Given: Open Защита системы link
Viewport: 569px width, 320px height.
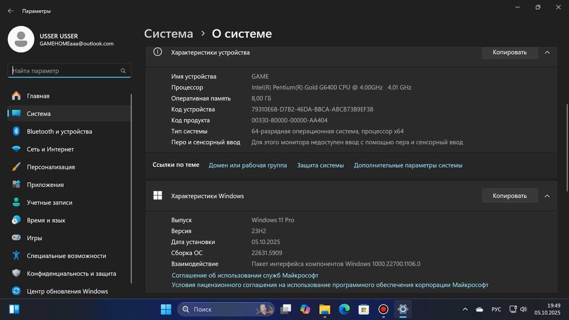Looking at the screenshot, I should 320,165.
